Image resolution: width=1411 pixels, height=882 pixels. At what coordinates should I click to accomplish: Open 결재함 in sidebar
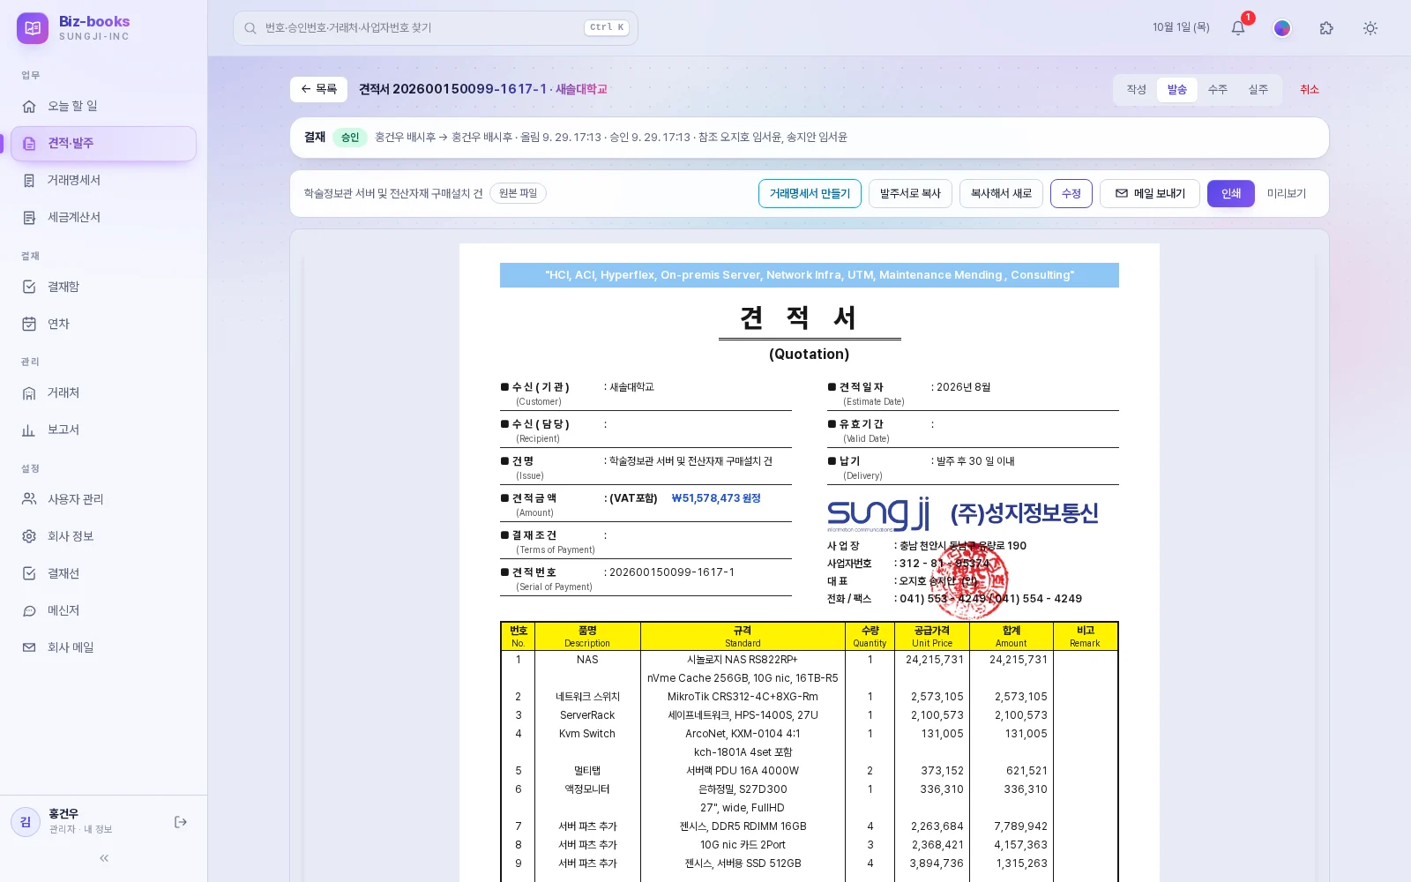[x=104, y=287]
